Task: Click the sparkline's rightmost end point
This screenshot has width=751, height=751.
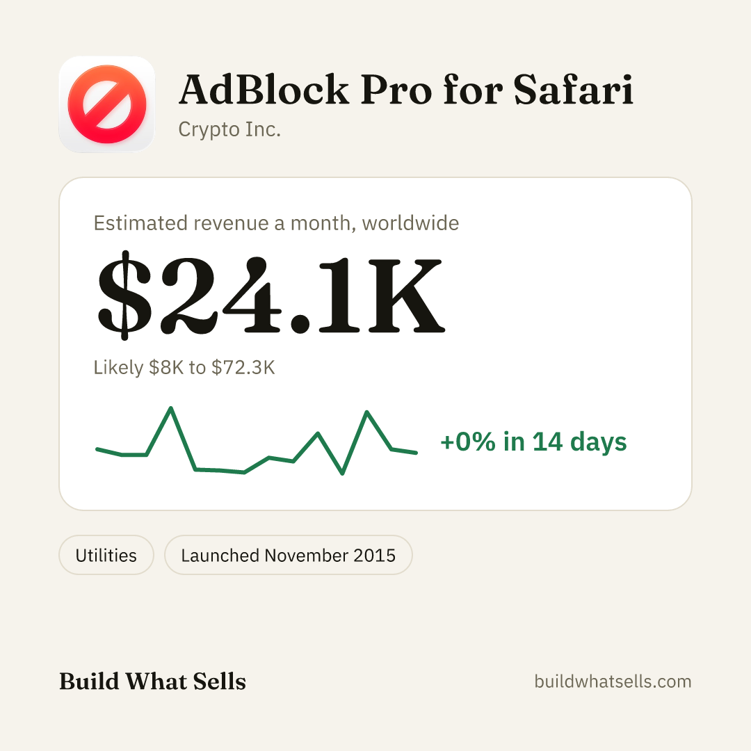Action: click(x=416, y=453)
